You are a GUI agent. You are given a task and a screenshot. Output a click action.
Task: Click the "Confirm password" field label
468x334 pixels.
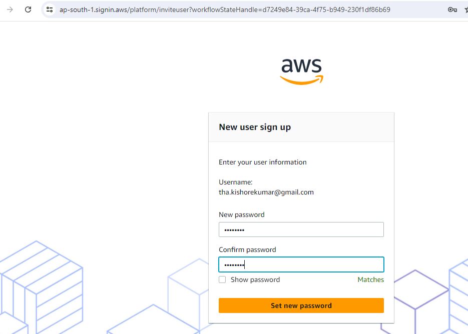click(247, 249)
